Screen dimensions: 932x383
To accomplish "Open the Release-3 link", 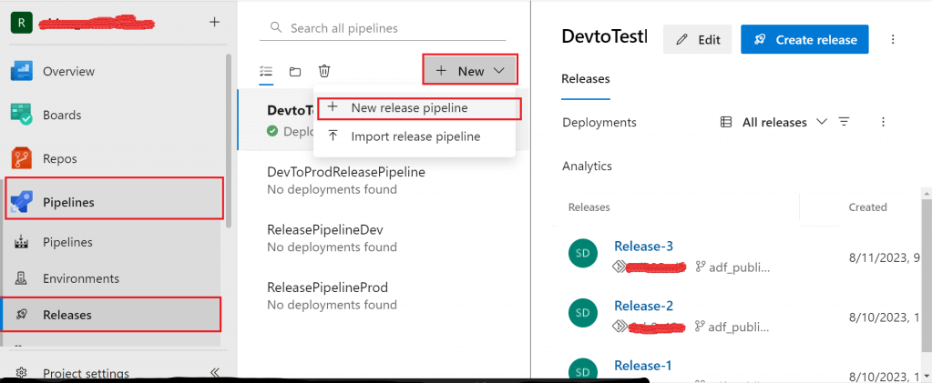I will [x=643, y=246].
